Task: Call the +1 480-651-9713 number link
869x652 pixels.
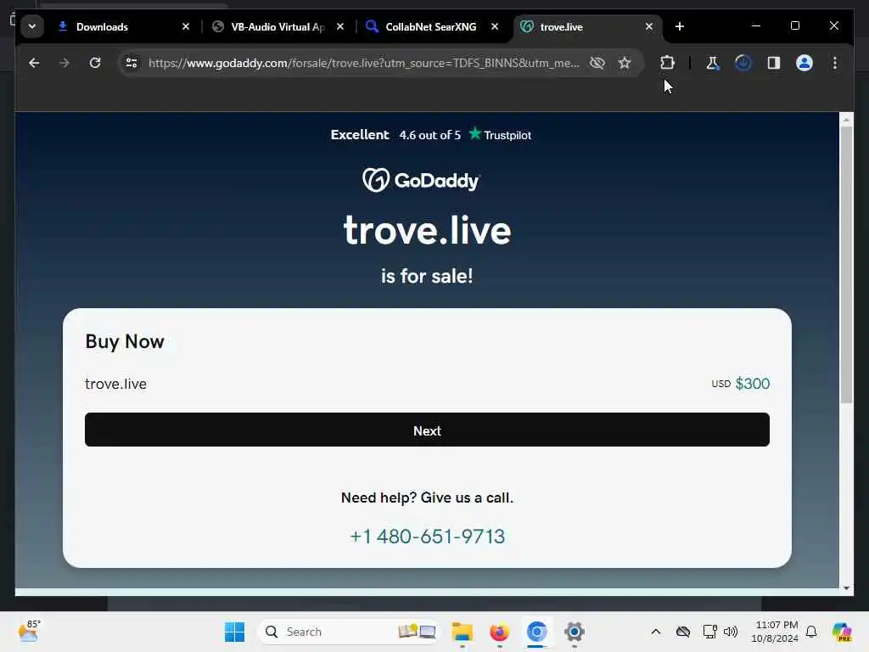Action: [428, 537]
